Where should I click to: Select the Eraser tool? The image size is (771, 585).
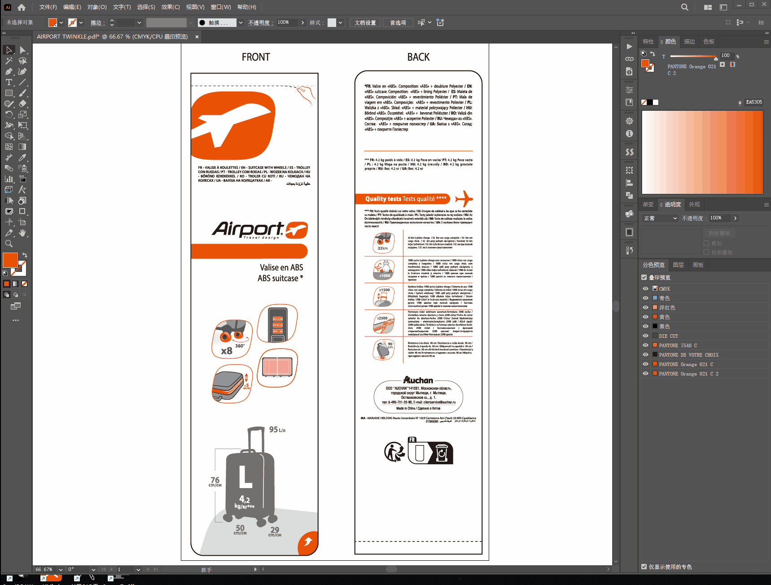pyautogui.click(x=22, y=104)
